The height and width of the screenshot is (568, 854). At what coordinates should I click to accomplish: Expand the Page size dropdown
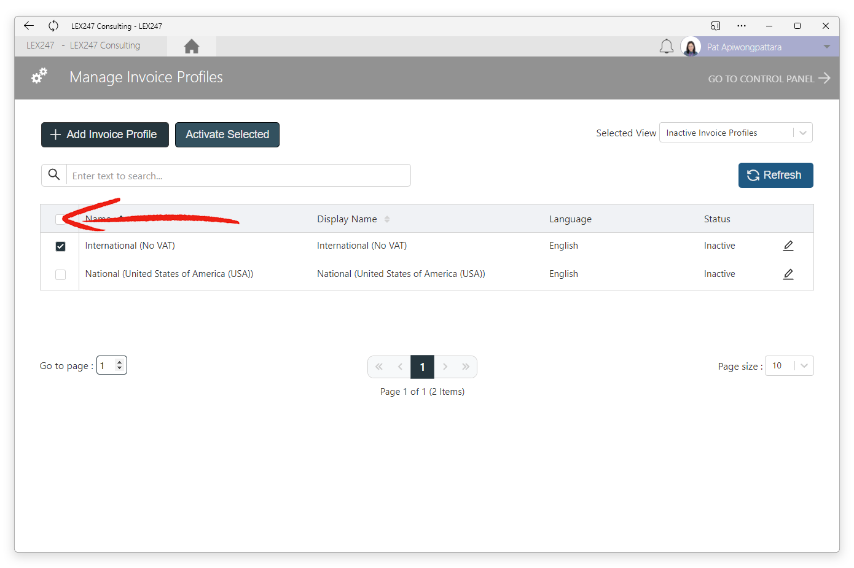click(x=789, y=366)
